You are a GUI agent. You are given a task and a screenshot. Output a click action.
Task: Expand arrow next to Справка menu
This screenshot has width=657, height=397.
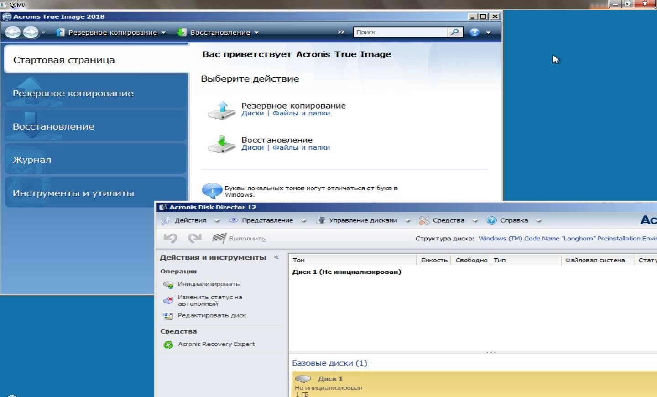click(539, 221)
